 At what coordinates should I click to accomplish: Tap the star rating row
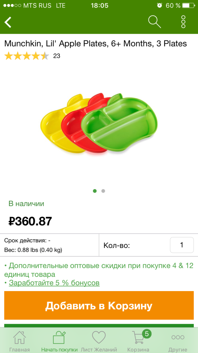pos(26,56)
